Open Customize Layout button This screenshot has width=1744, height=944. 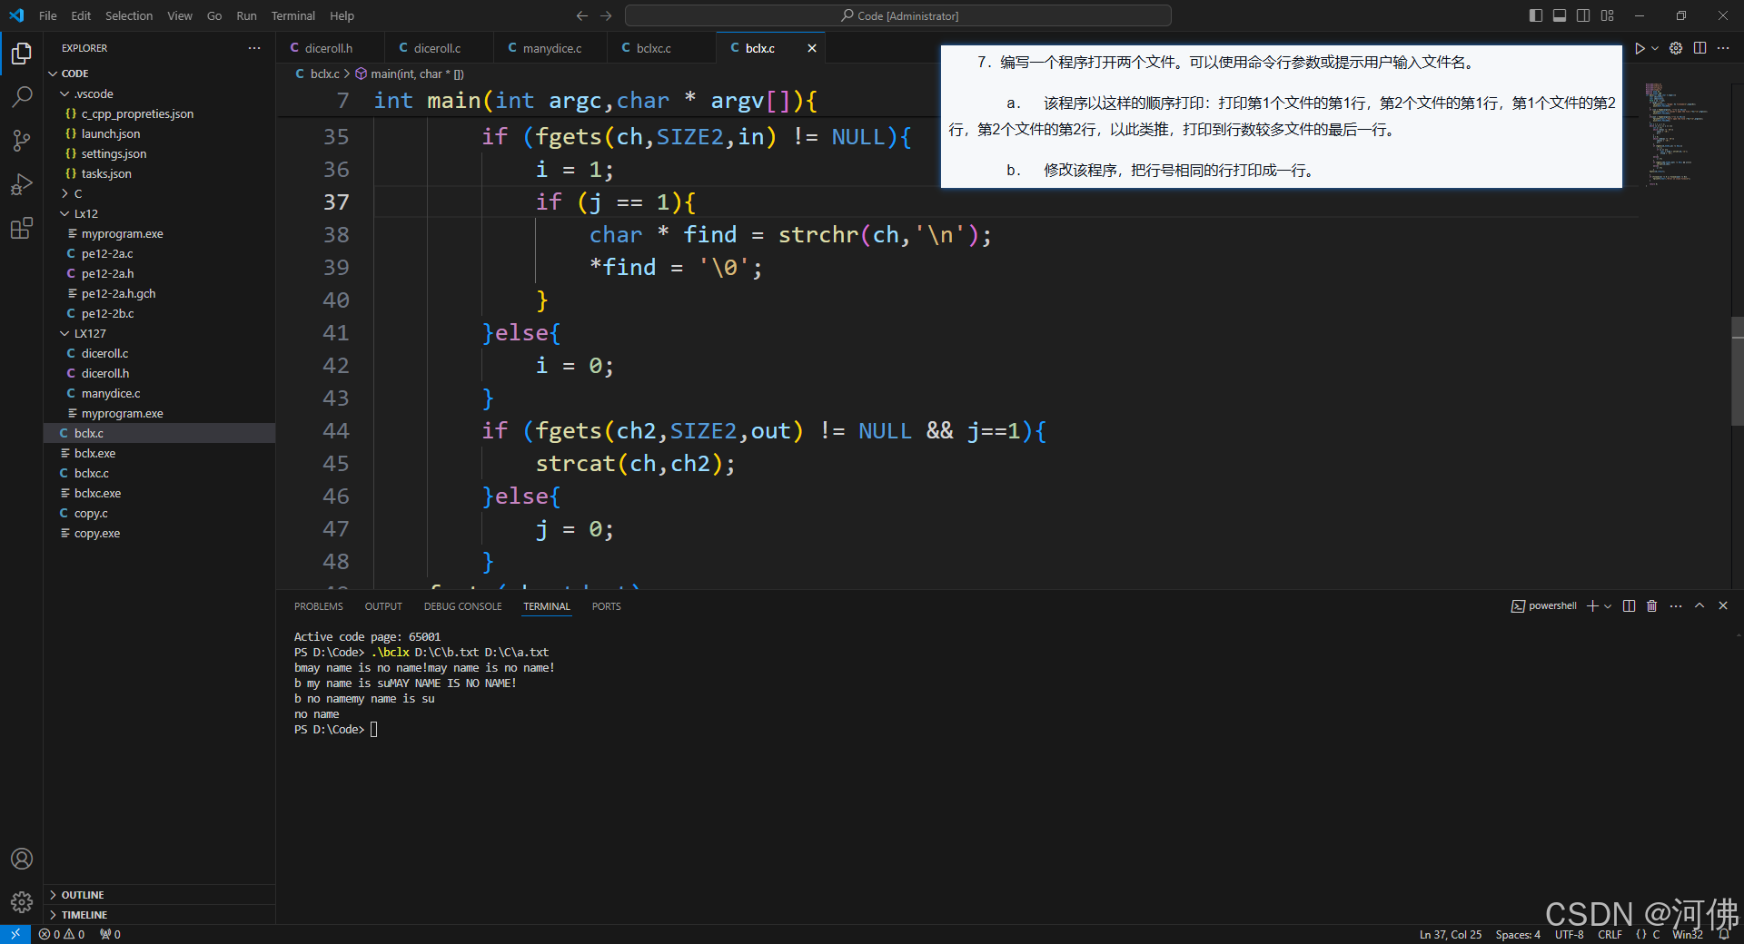click(1608, 15)
